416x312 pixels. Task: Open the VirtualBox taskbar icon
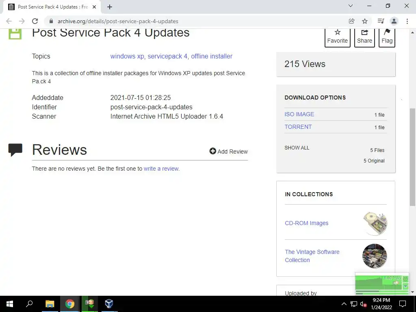coord(109,304)
